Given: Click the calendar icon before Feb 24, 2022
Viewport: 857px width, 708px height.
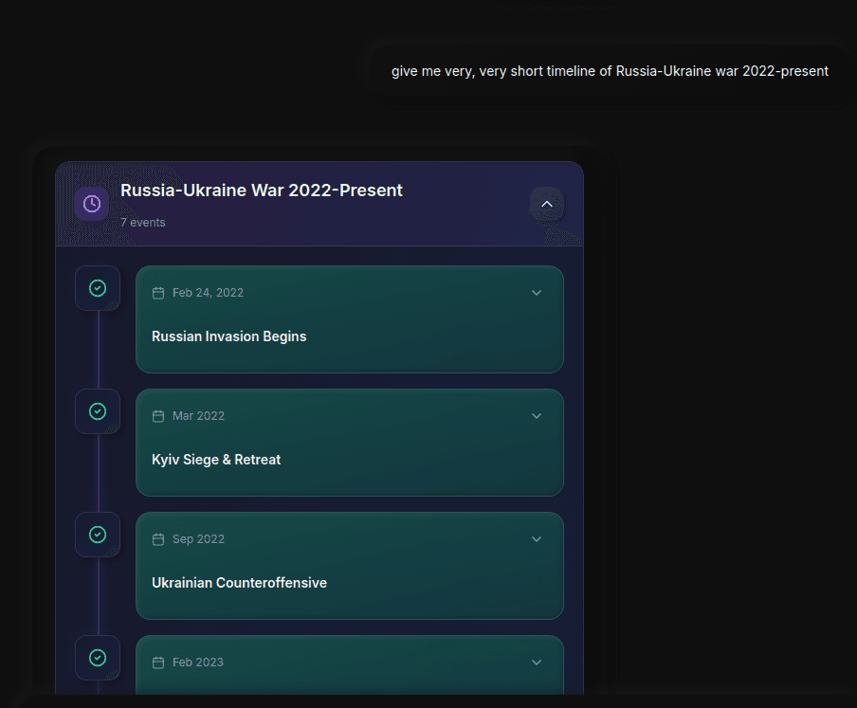Looking at the screenshot, I should pyautogui.click(x=158, y=293).
